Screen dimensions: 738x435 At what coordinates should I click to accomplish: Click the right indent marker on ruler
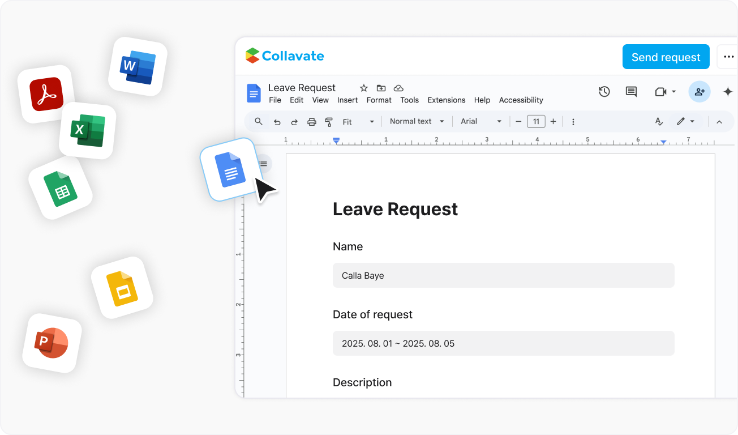point(663,142)
